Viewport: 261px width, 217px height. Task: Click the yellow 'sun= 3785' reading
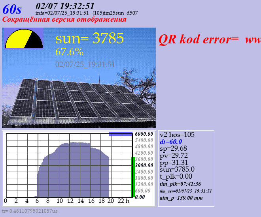[89, 38]
